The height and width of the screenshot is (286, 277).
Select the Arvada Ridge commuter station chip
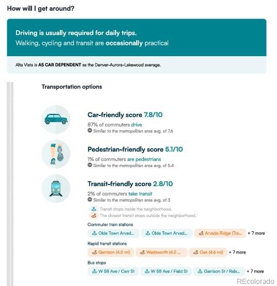[x=220, y=233]
